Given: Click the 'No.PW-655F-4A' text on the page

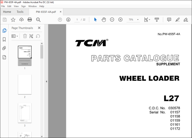Looking at the screenshot, I should click(169, 34).
